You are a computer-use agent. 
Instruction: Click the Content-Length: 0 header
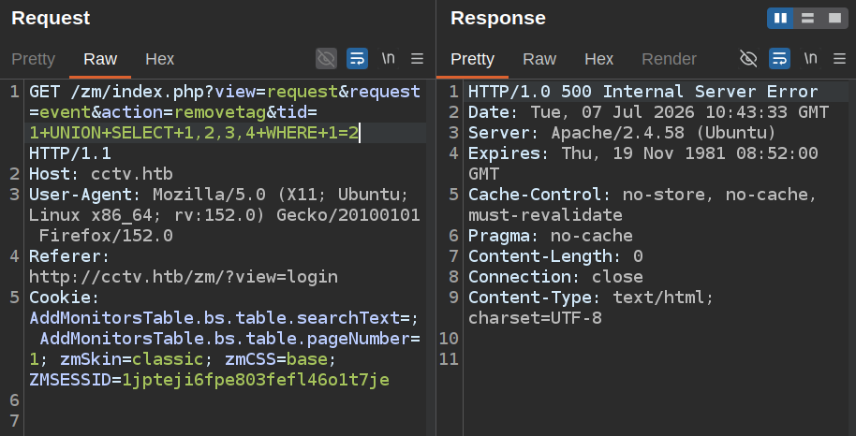[555, 256]
